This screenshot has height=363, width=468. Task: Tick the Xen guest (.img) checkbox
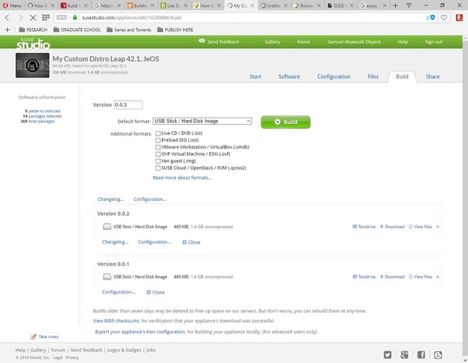click(x=158, y=161)
